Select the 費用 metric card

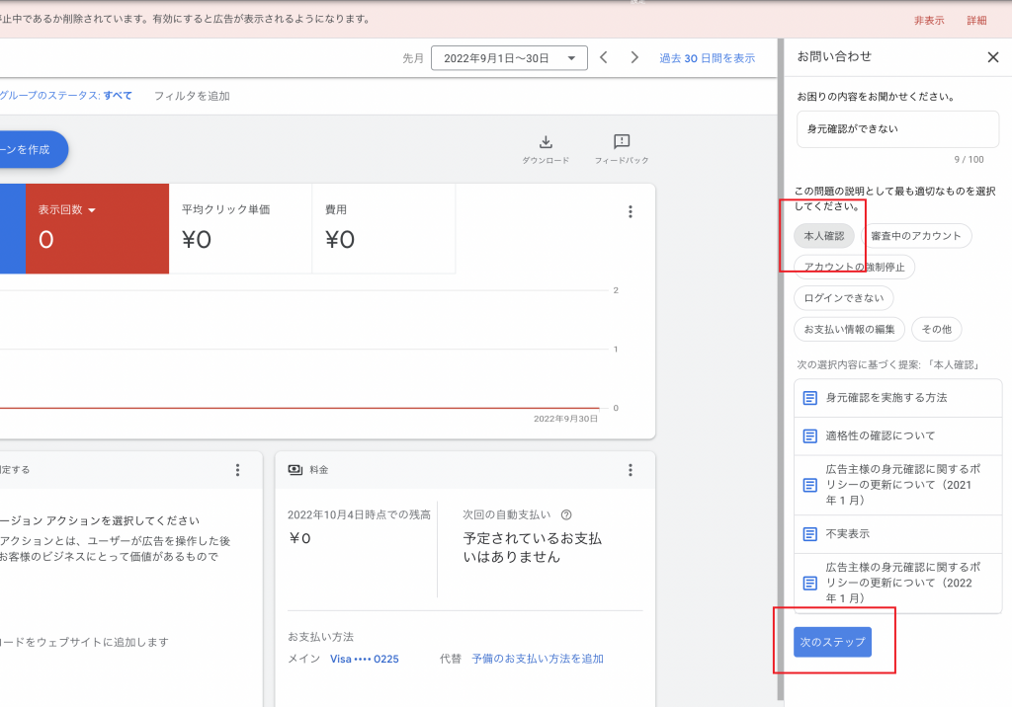click(383, 228)
